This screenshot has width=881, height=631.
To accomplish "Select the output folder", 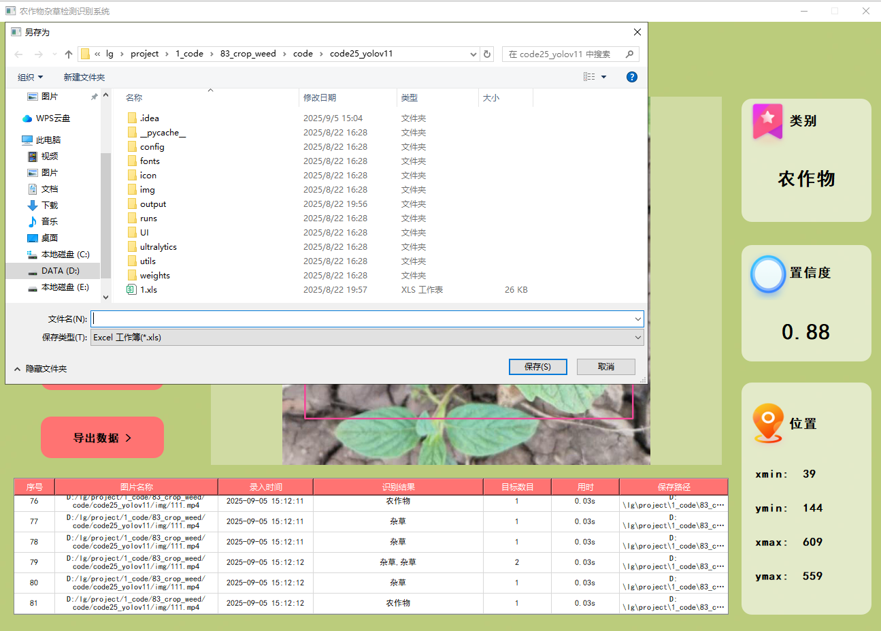I will point(147,204).
